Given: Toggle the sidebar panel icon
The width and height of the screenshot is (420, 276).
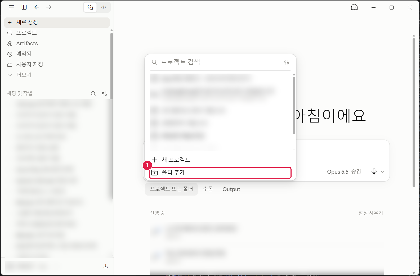Looking at the screenshot, I should pos(24,7).
